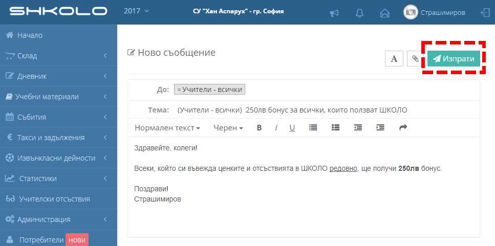Click the person icon for Потребители

tap(10, 239)
